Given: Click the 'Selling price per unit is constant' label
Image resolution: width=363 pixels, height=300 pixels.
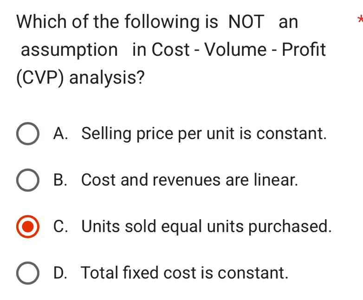Looking at the screenshot, I should (x=204, y=134).
